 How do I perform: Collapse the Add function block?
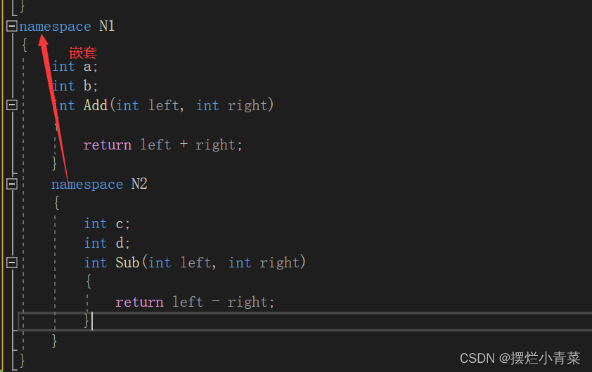11,105
